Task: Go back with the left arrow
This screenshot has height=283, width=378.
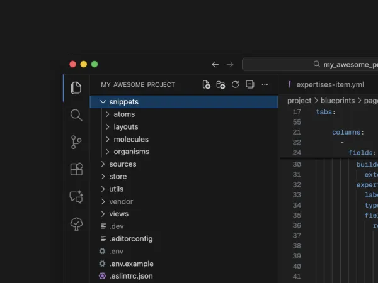Action: pos(215,65)
